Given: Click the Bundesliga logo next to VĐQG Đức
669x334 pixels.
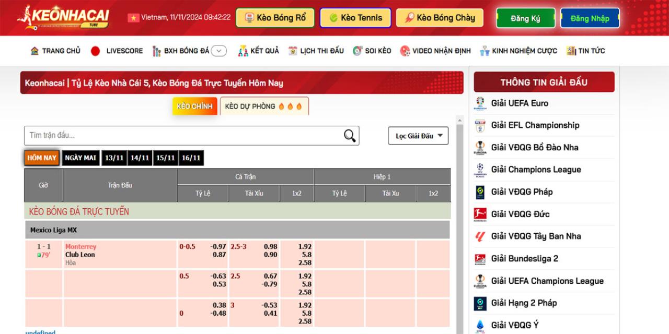Looking at the screenshot, I should click(480, 214).
